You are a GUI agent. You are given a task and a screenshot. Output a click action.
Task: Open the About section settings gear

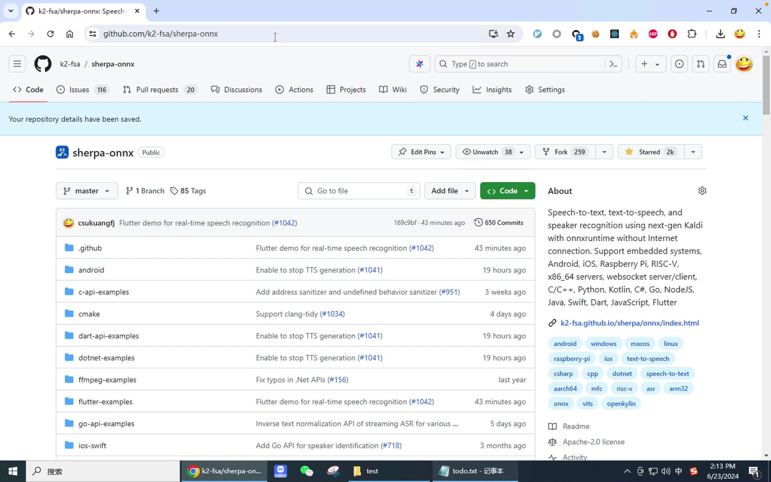pyautogui.click(x=702, y=191)
